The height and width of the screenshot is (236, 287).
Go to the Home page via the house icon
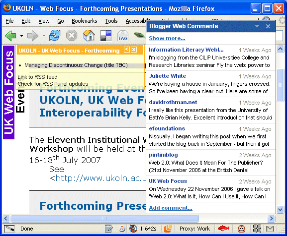89,35
